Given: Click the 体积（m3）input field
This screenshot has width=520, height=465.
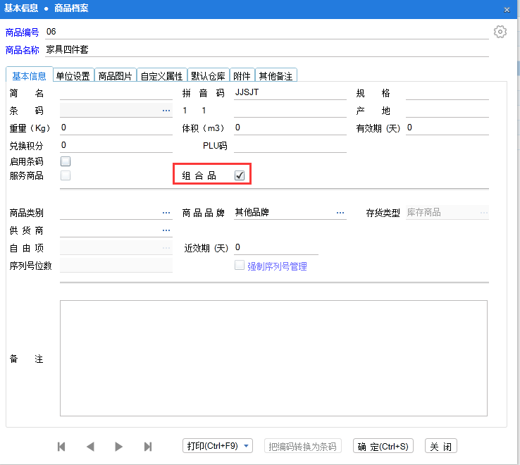Looking at the screenshot, I should [290, 128].
